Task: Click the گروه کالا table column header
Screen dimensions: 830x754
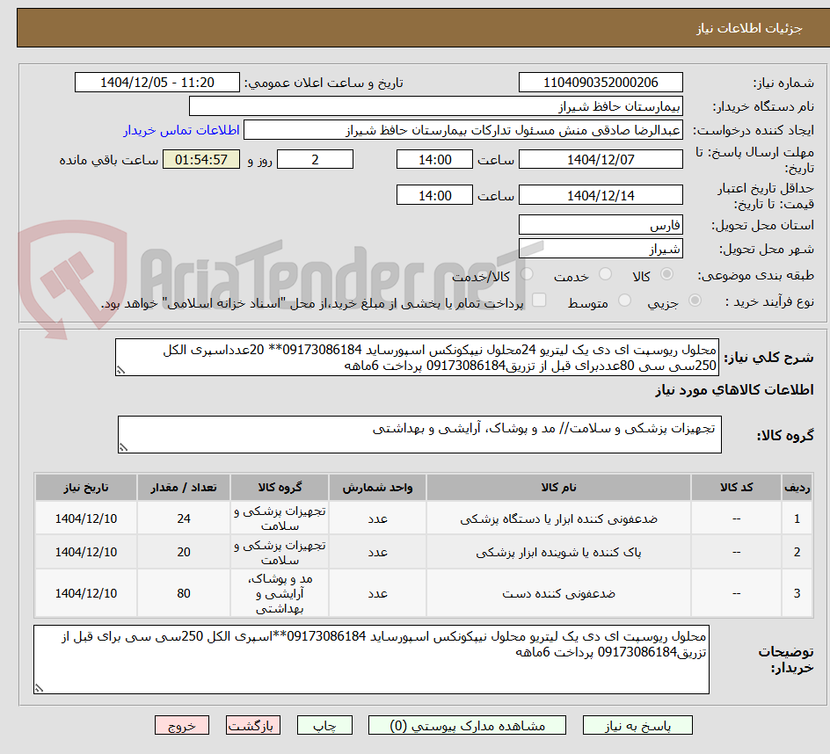Action: pyautogui.click(x=280, y=488)
